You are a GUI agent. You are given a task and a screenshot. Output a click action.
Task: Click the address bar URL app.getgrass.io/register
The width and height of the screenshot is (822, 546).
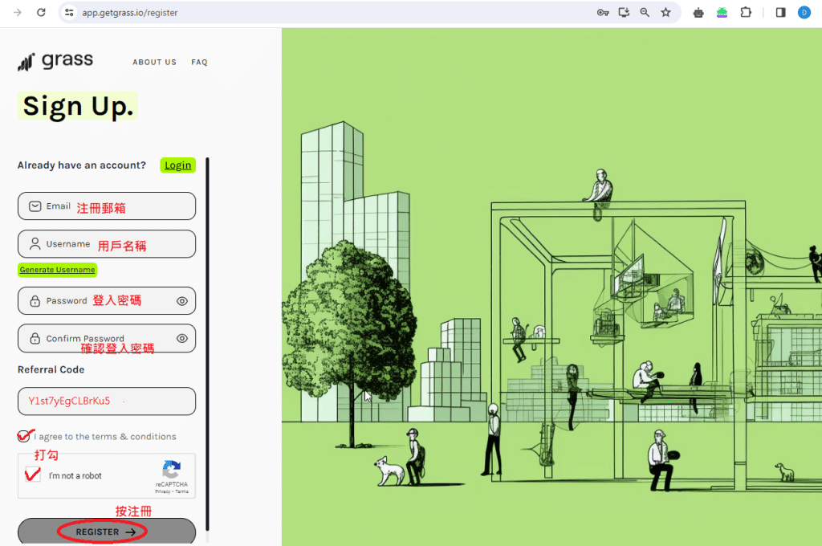pos(129,13)
